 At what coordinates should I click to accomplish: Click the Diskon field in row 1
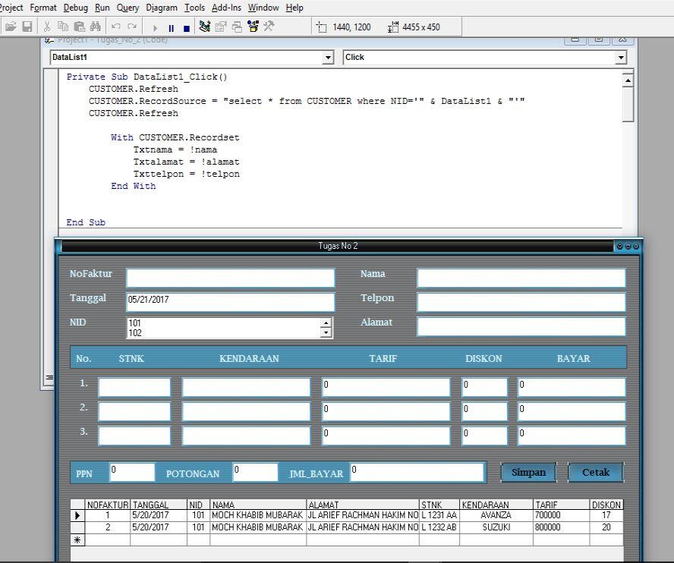pyautogui.click(x=484, y=387)
